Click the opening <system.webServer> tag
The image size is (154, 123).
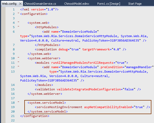[44, 58]
